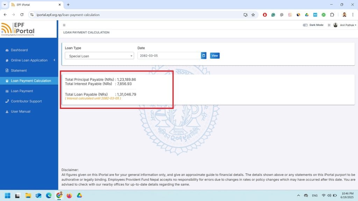
Task: Click the Total Interest Payable value 7,856.93
Action: pyautogui.click(x=124, y=84)
